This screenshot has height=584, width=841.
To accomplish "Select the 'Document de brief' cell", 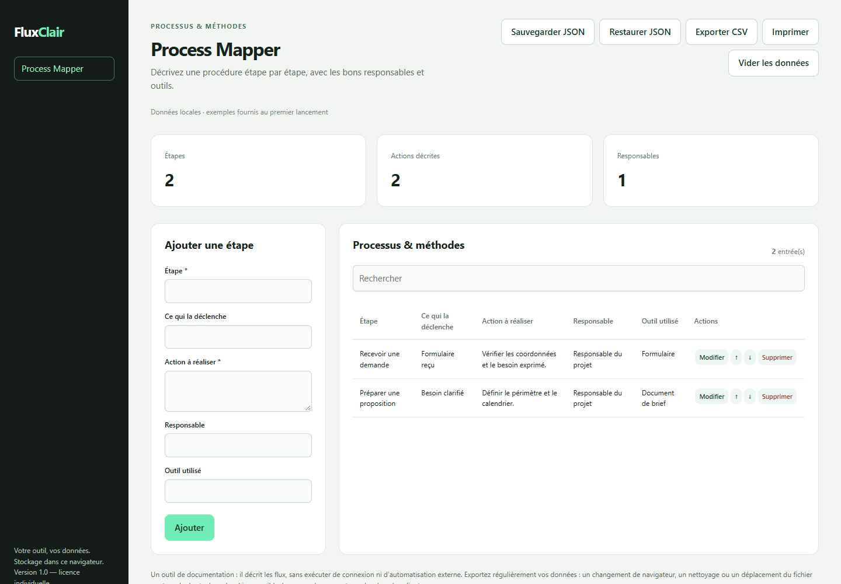I will pyautogui.click(x=661, y=398).
